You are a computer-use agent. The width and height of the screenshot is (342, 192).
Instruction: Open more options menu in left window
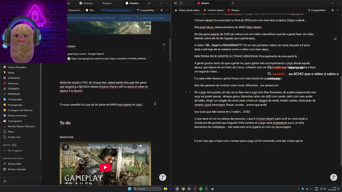click(x=167, y=10)
